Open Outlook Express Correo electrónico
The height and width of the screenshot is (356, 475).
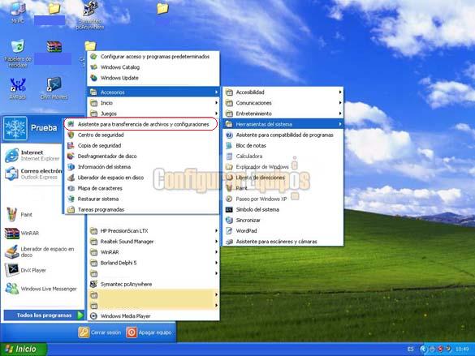click(x=32, y=174)
